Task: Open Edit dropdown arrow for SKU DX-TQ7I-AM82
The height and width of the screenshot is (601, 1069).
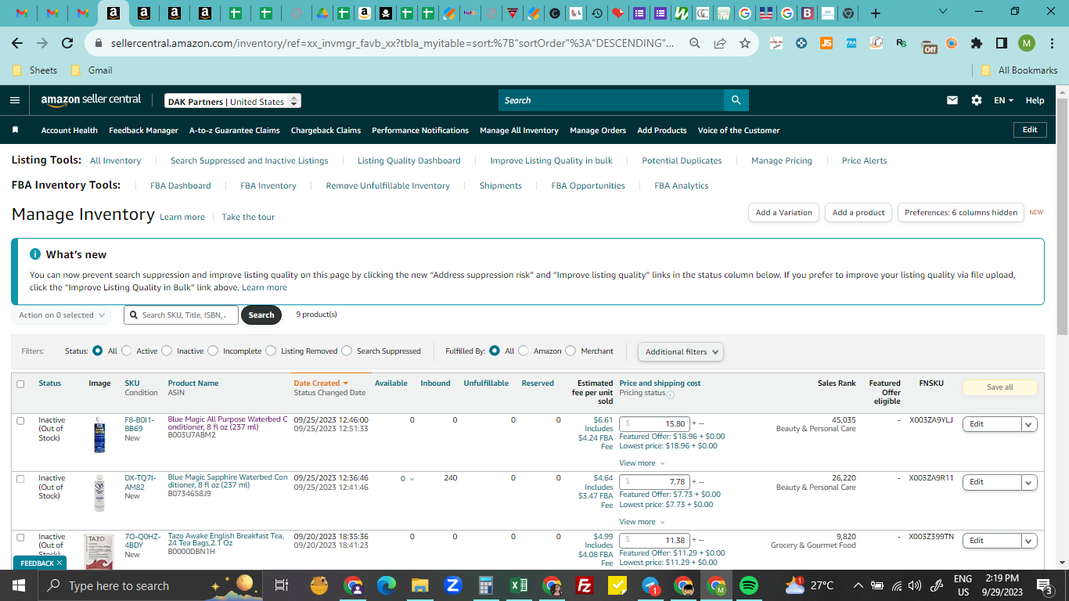Action: [1029, 482]
